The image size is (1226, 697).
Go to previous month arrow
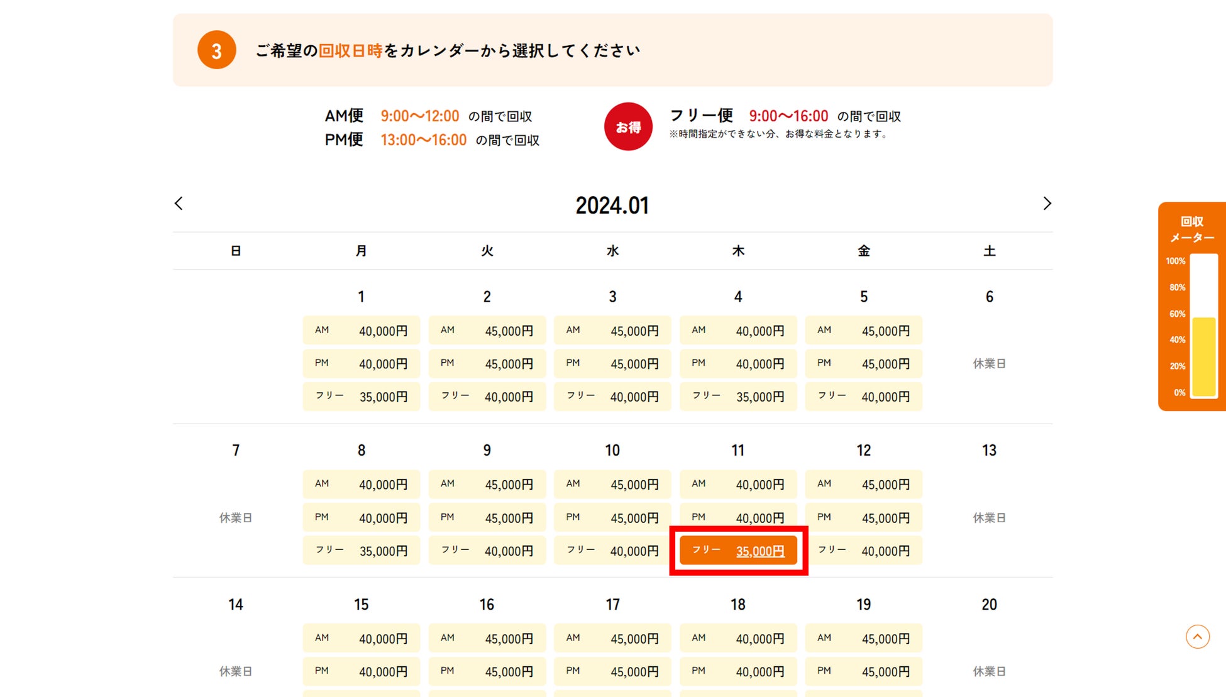click(179, 204)
